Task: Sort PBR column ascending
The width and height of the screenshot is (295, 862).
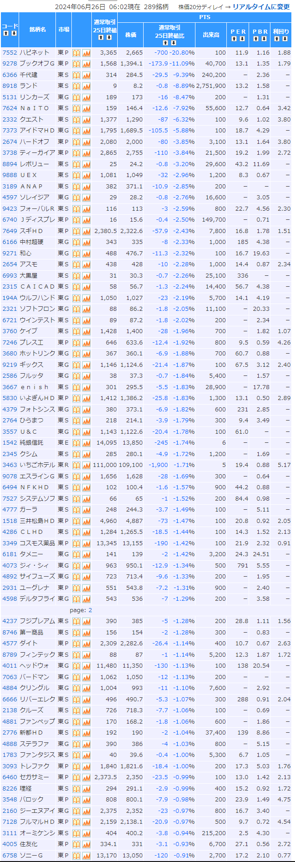Action: point(256,39)
